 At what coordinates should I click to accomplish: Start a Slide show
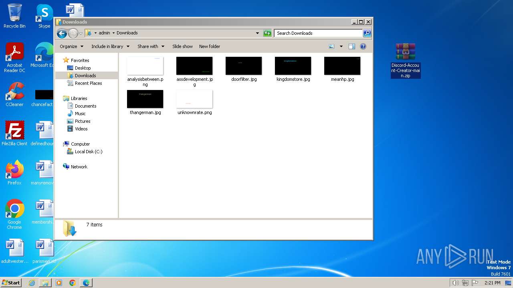click(x=182, y=46)
